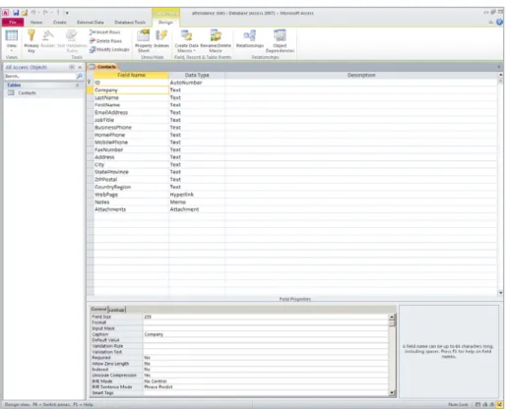Open Object Dependencies
The width and height of the screenshot is (506, 409).
coord(280,40)
